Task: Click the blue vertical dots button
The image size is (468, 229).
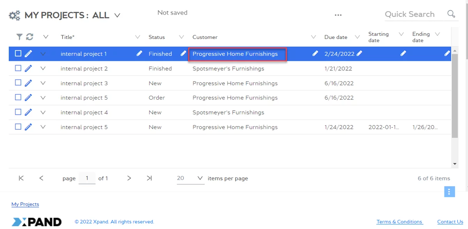Action: tap(449, 191)
